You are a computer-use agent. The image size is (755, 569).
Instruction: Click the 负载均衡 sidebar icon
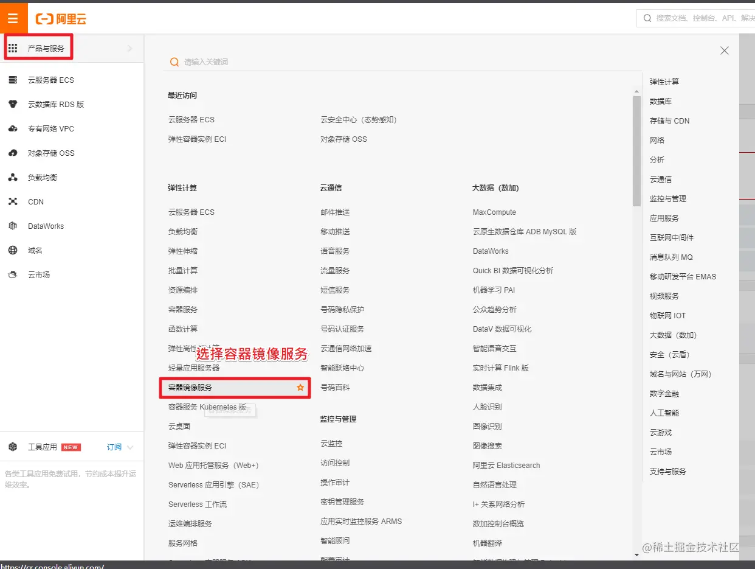tap(13, 177)
